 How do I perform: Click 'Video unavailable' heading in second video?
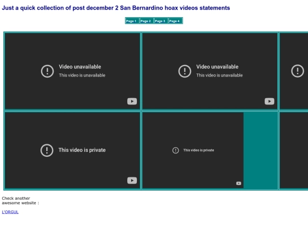click(217, 67)
